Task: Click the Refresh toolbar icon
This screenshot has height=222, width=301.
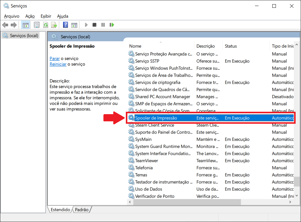Action: coord(46,25)
